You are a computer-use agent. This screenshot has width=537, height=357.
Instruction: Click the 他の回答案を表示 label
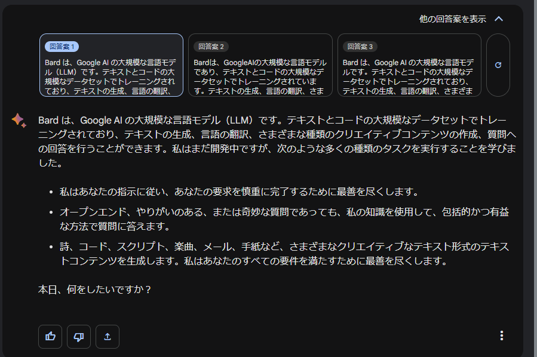pos(452,19)
